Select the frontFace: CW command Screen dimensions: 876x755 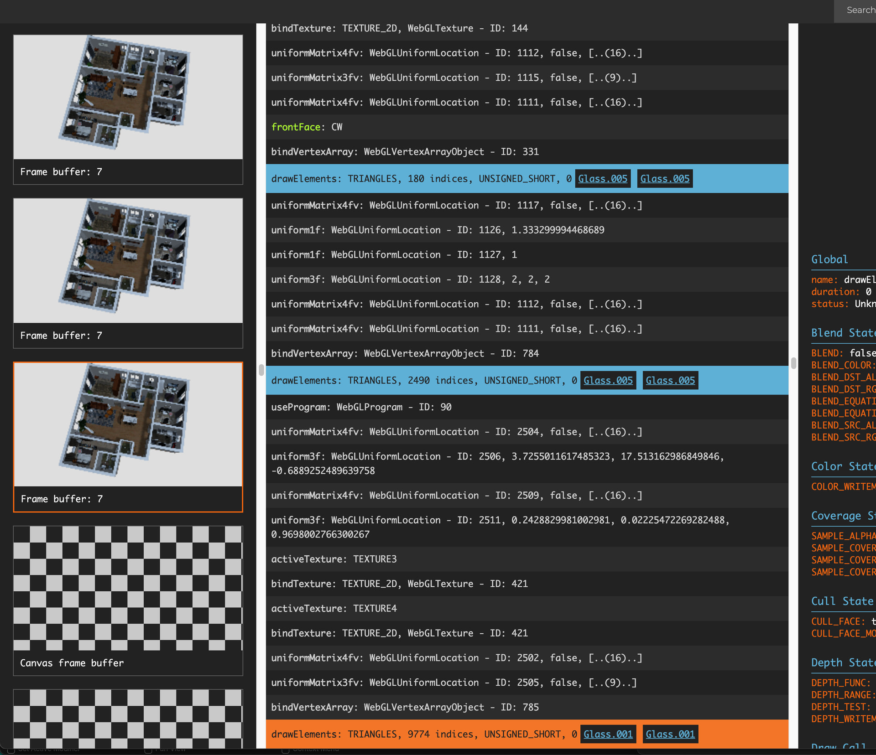coord(307,127)
